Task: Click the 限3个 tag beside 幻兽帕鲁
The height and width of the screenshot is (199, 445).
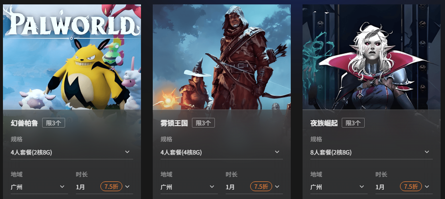Action: coord(54,123)
